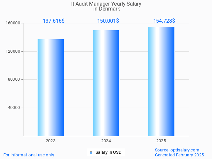The width and height of the screenshot is (212, 159).
Task: Toggle the Salary in USD legend text
Action: 108,152
